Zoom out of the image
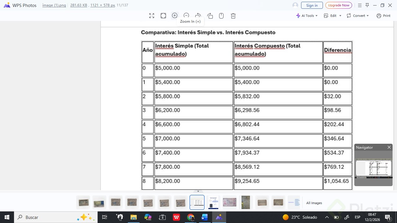Image resolution: width=397 pixels, height=223 pixels. click(x=186, y=15)
